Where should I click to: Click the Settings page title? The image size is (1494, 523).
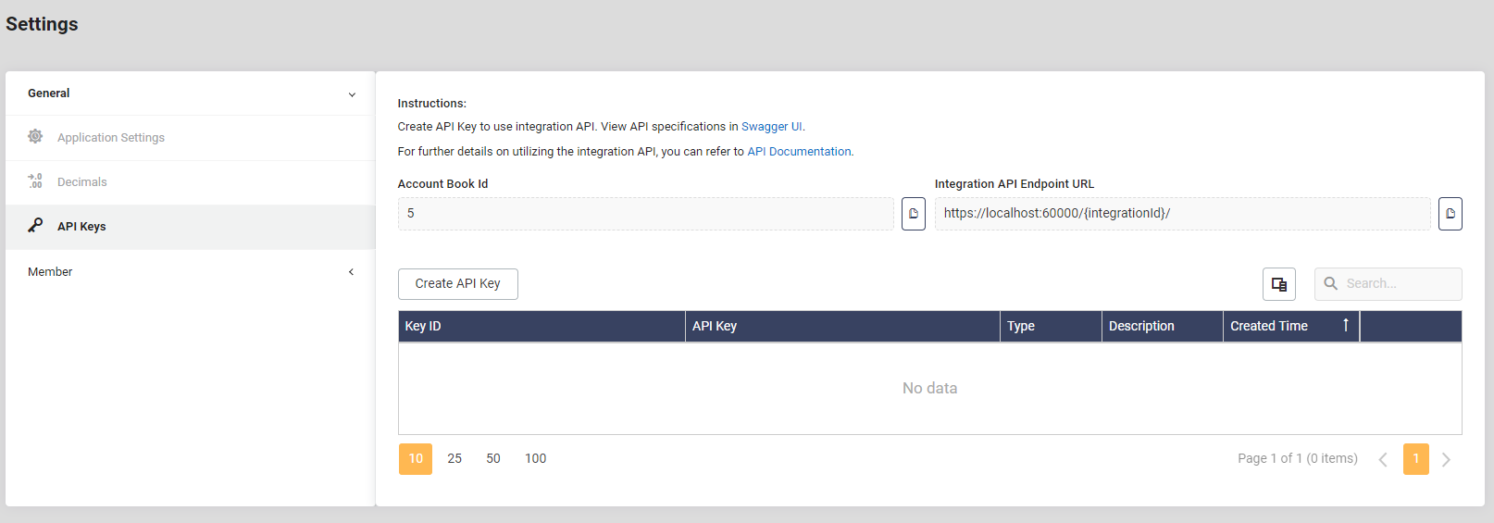42,24
